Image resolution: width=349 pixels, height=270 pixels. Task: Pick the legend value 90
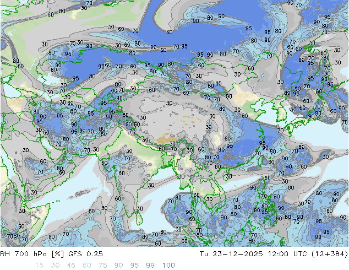tap(119, 266)
